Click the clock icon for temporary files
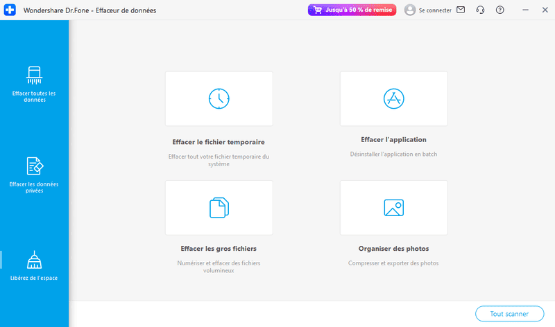Image resolution: width=555 pixels, height=327 pixels. click(x=219, y=98)
